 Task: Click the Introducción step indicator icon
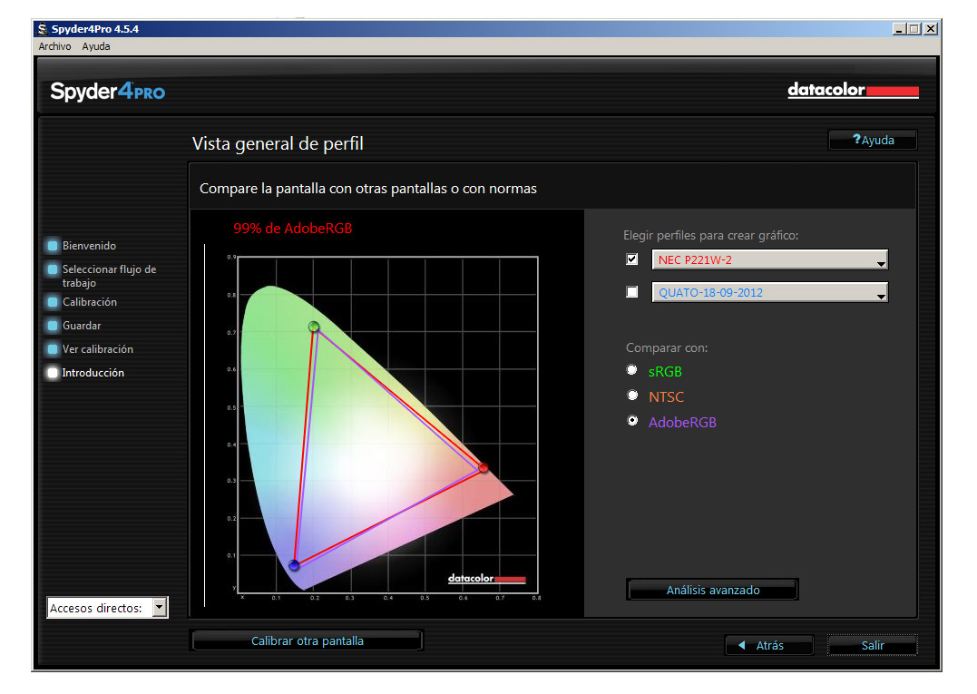53,373
